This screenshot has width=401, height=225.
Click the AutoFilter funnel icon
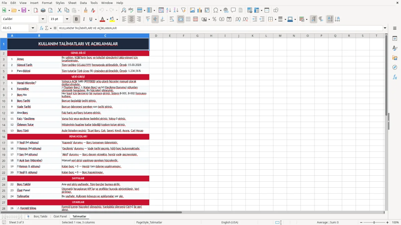pos(183,10)
